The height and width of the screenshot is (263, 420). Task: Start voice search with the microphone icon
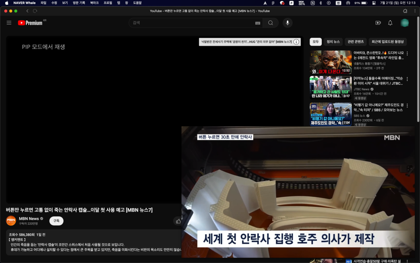[287, 23]
